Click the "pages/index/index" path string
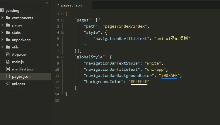Image resolution: width=220 pixels, height=125 pixels. (x=125, y=26)
